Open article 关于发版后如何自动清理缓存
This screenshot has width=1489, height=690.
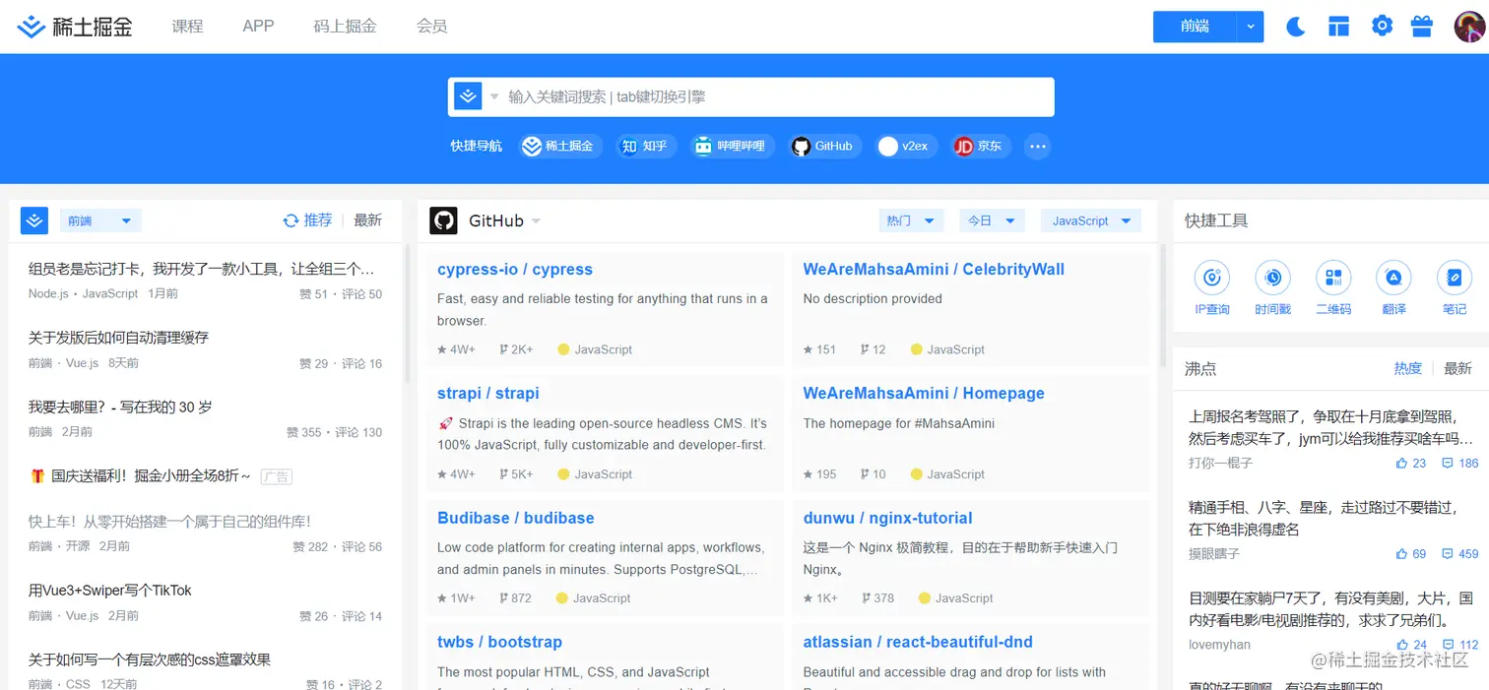(119, 337)
